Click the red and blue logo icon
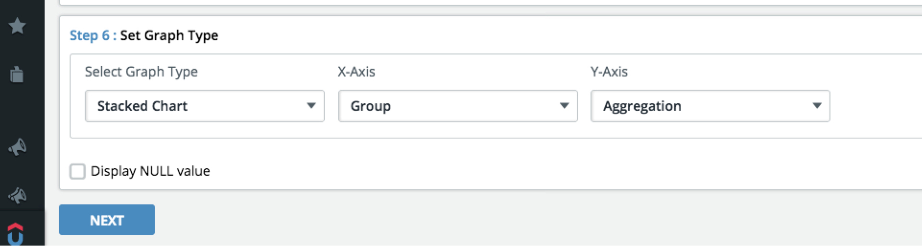Image resolution: width=922 pixels, height=247 pixels. coord(15,234)
